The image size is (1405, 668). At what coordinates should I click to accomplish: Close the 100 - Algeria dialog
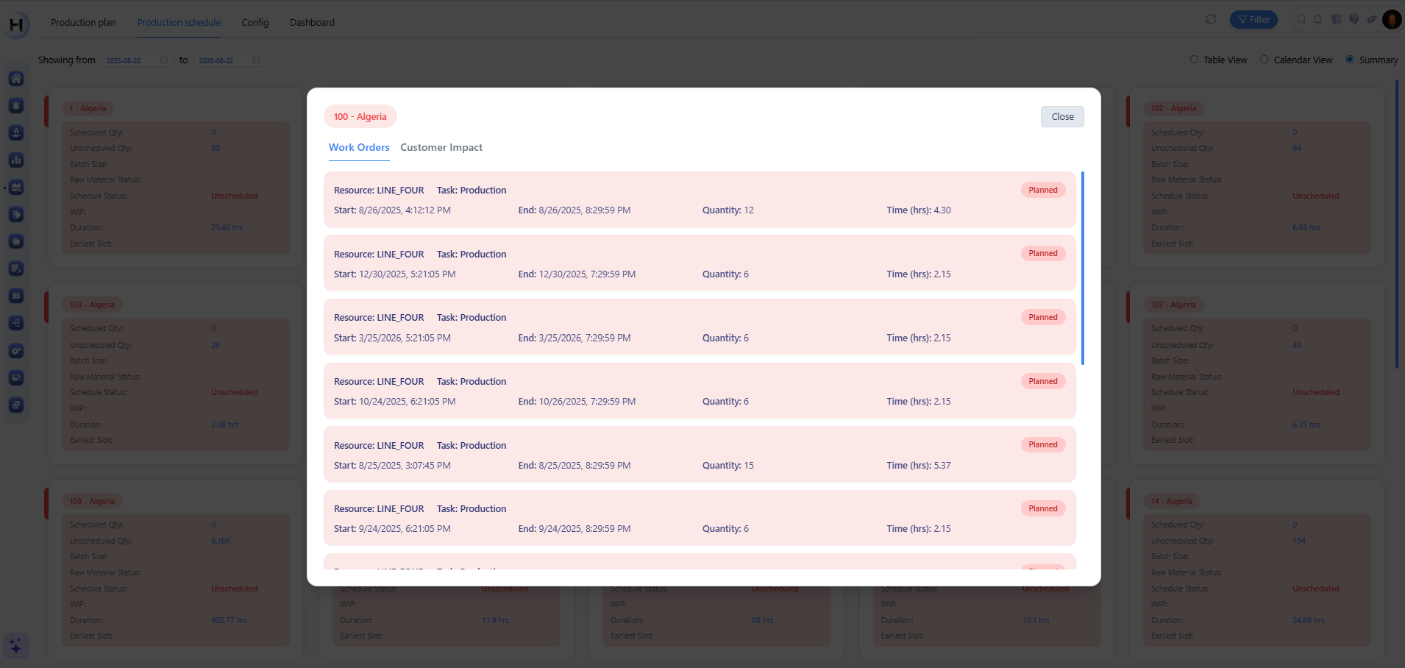tap(1062, 117)
